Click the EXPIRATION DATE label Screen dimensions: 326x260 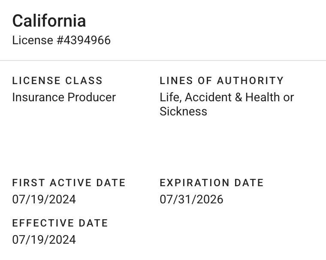click(x=211, y=183)
